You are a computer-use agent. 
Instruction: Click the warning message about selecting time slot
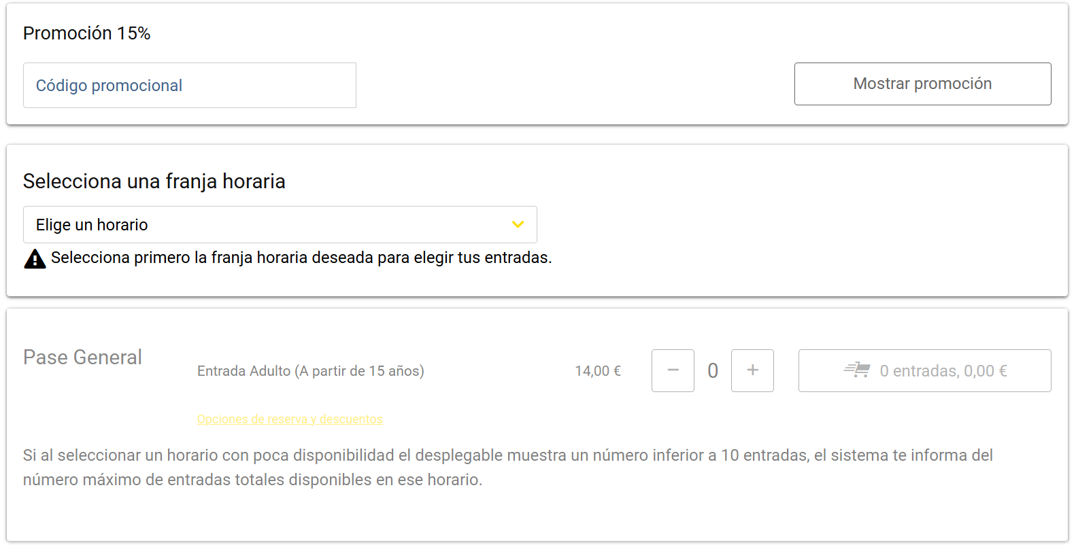pyautogui.click(x=301, y=258)
